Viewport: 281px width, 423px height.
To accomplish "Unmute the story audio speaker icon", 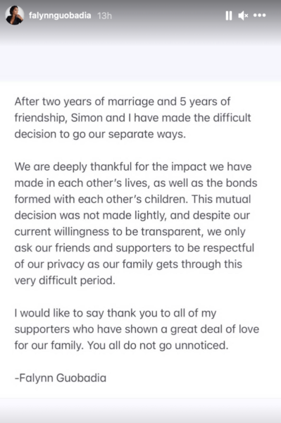I will coord(243,16).
